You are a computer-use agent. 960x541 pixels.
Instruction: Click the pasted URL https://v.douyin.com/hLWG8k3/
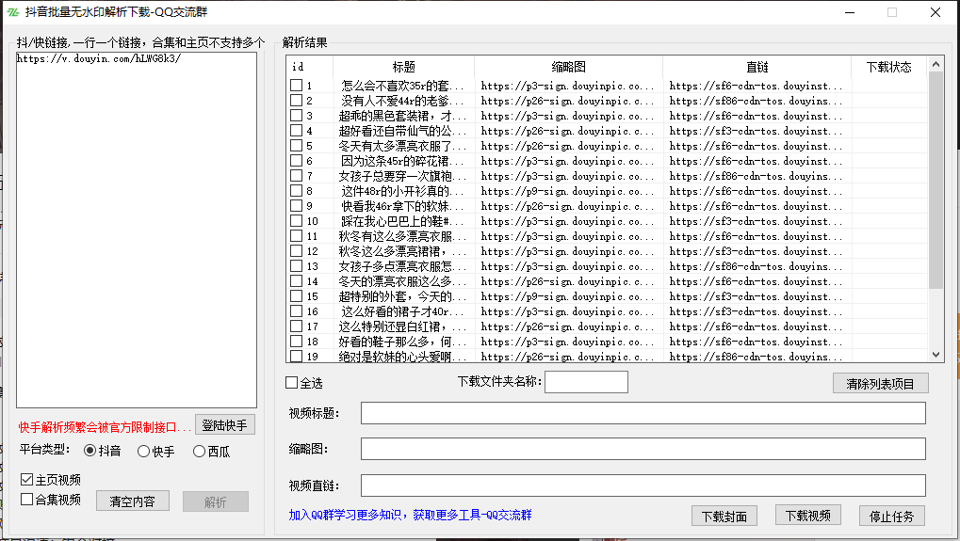pos(99,58)
